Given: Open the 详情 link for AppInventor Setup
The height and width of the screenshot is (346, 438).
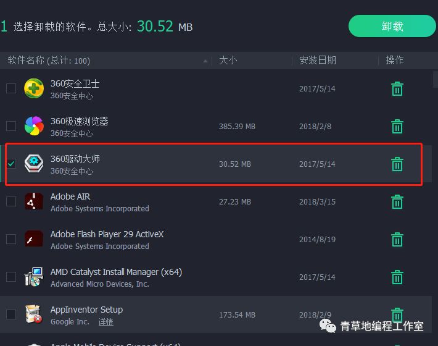Looking at the screenshot, I should (x=106, y=322).
